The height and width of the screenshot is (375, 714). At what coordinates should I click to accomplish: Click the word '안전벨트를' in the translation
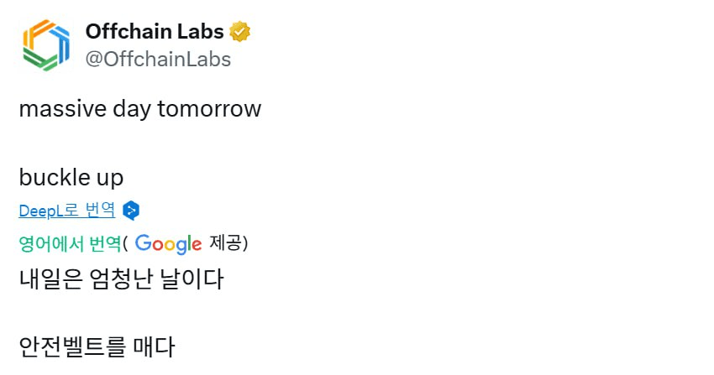click(x=72, y=346)
